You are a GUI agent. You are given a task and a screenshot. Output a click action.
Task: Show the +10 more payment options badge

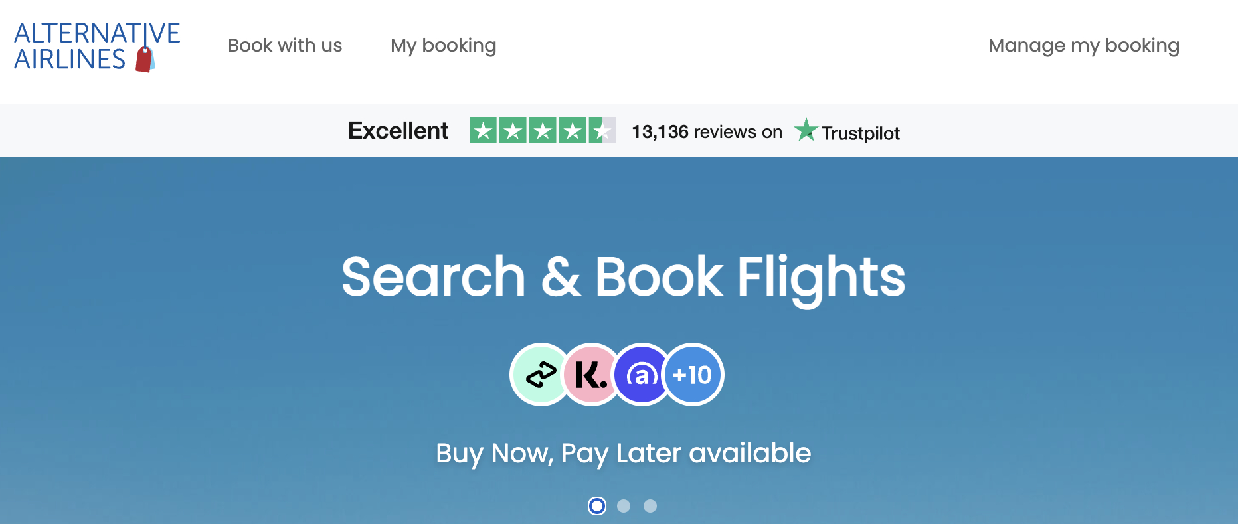pyautogui.click(x=693, y=375)
